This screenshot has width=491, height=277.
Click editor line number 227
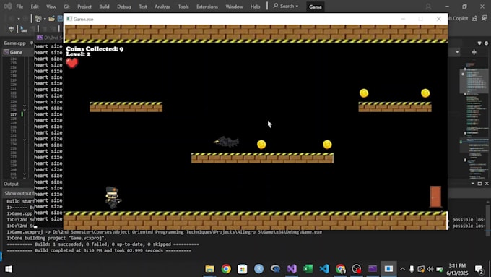pos(14,114)
